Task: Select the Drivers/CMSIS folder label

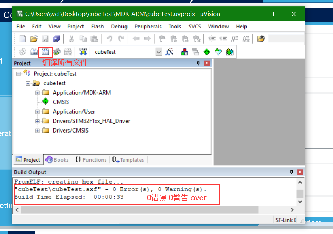Action: pos(70,131)
